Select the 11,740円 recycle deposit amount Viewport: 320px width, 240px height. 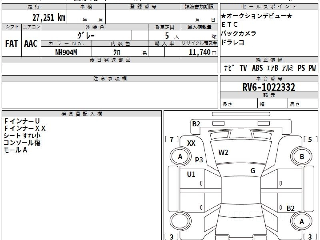(203, 52)
